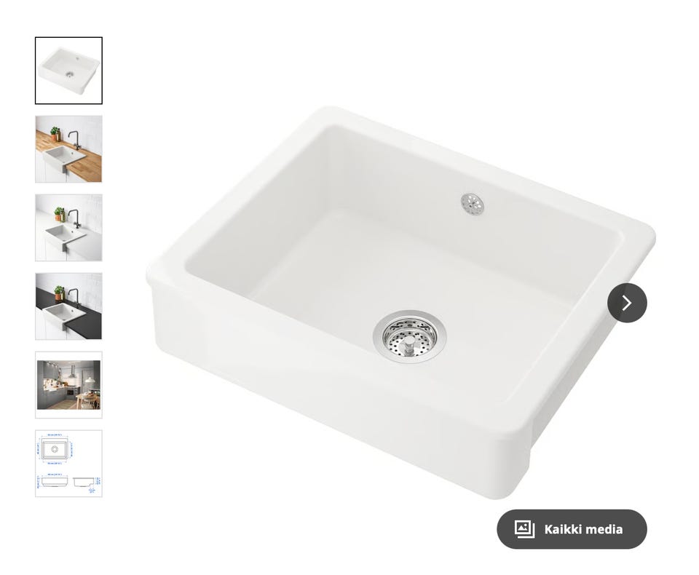The image size is (699, 575).
Task: Click the top-view diagram in measurements thumbnail
Action: (x=55, y=449)
